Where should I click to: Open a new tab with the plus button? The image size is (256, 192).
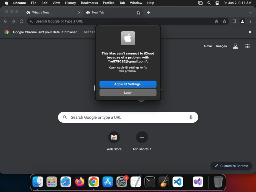[x=148, y=12]
